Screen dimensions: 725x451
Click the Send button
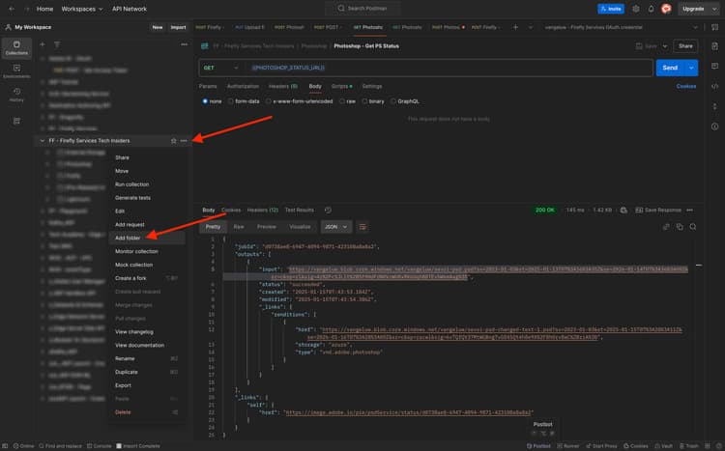pos(670,68)
